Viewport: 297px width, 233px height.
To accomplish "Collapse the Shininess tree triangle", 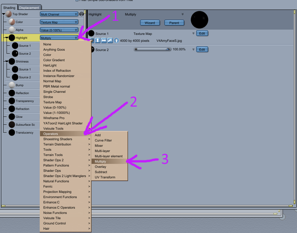I will coord(7,61).
